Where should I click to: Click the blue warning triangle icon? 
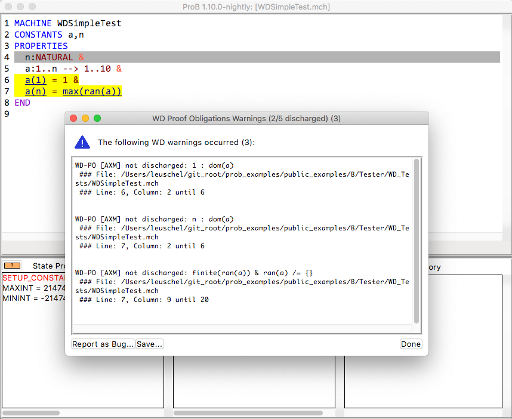[82, 142]
